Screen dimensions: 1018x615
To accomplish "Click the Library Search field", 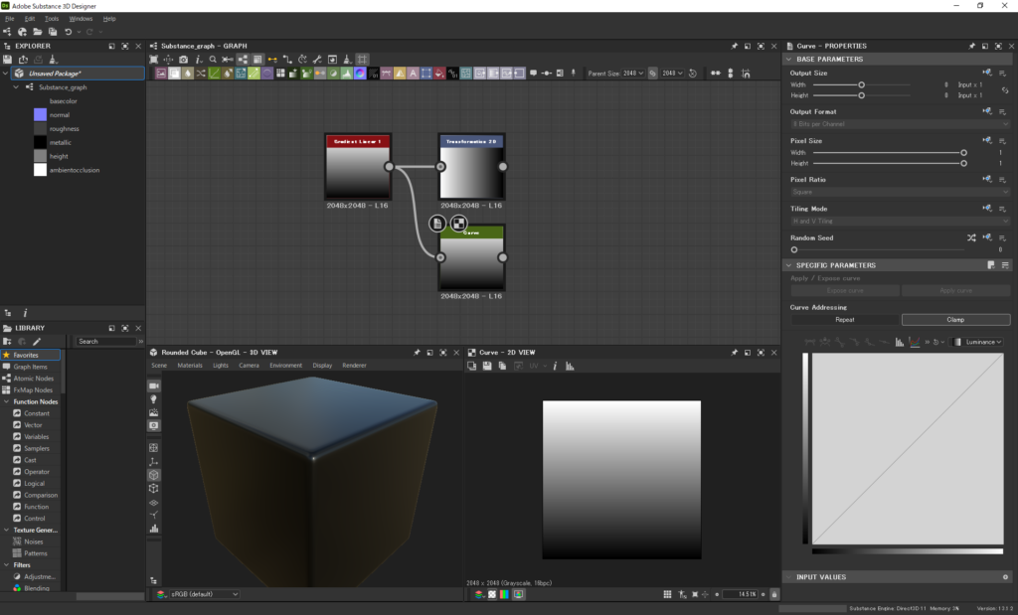I will (105, 341).
